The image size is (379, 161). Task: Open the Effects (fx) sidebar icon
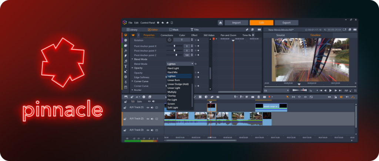pos(126,50)
